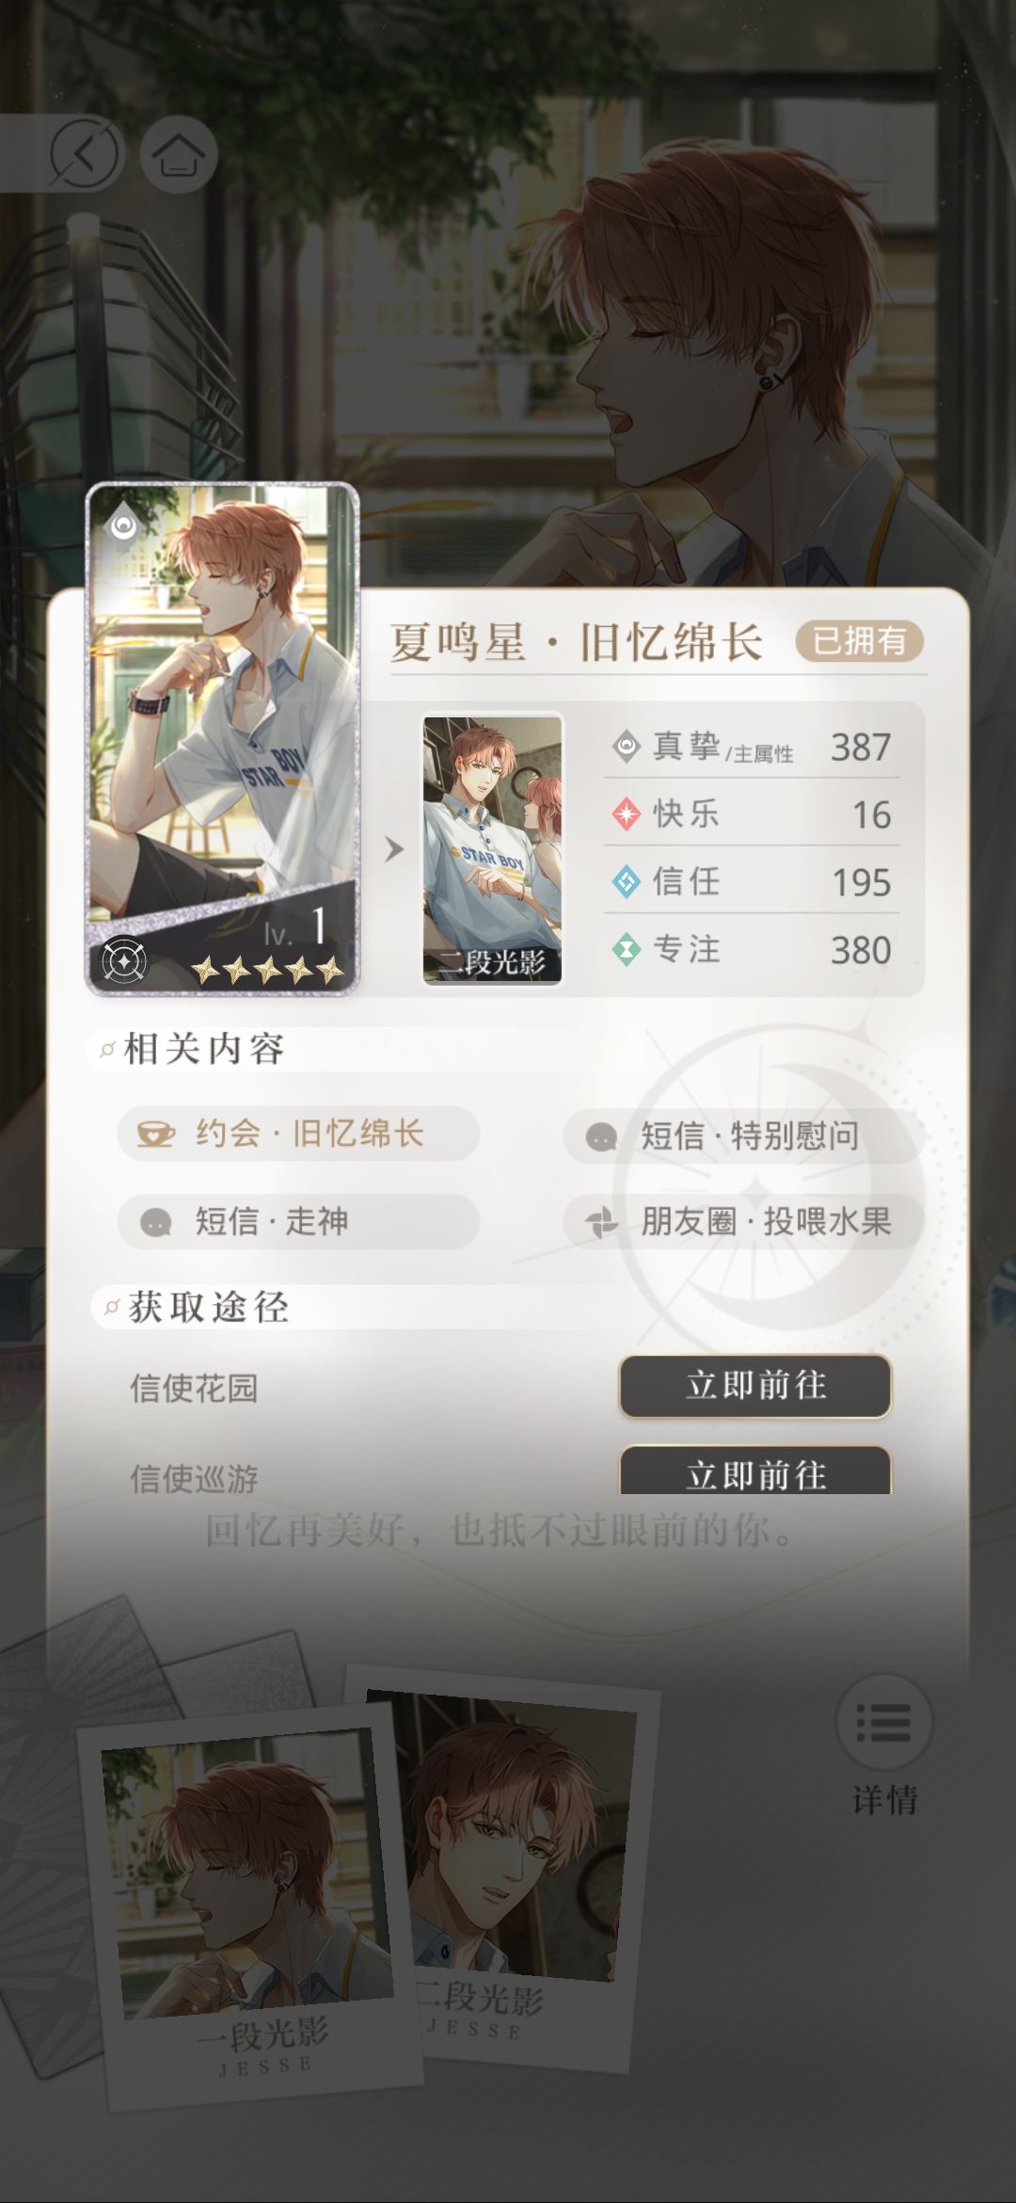This screenshot has width=1016, height=2203.
Task: Tap the 已拥有 owned badge
Action: [x=859, y=641]
